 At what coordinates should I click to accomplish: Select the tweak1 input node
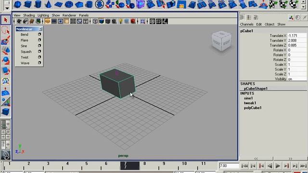(250, 103)
